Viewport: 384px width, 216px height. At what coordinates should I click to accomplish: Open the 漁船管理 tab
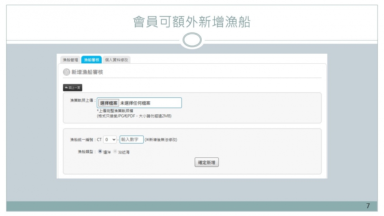pyautogui.click(x=71, y=60)
